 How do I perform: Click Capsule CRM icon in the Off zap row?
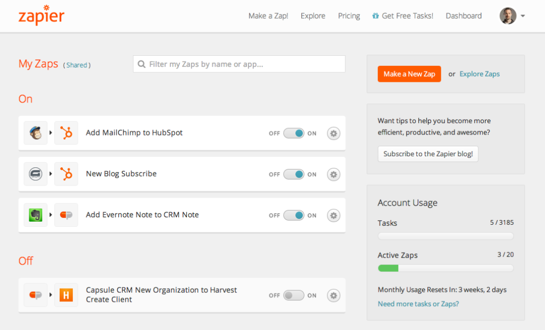click(x=36, y=295)
